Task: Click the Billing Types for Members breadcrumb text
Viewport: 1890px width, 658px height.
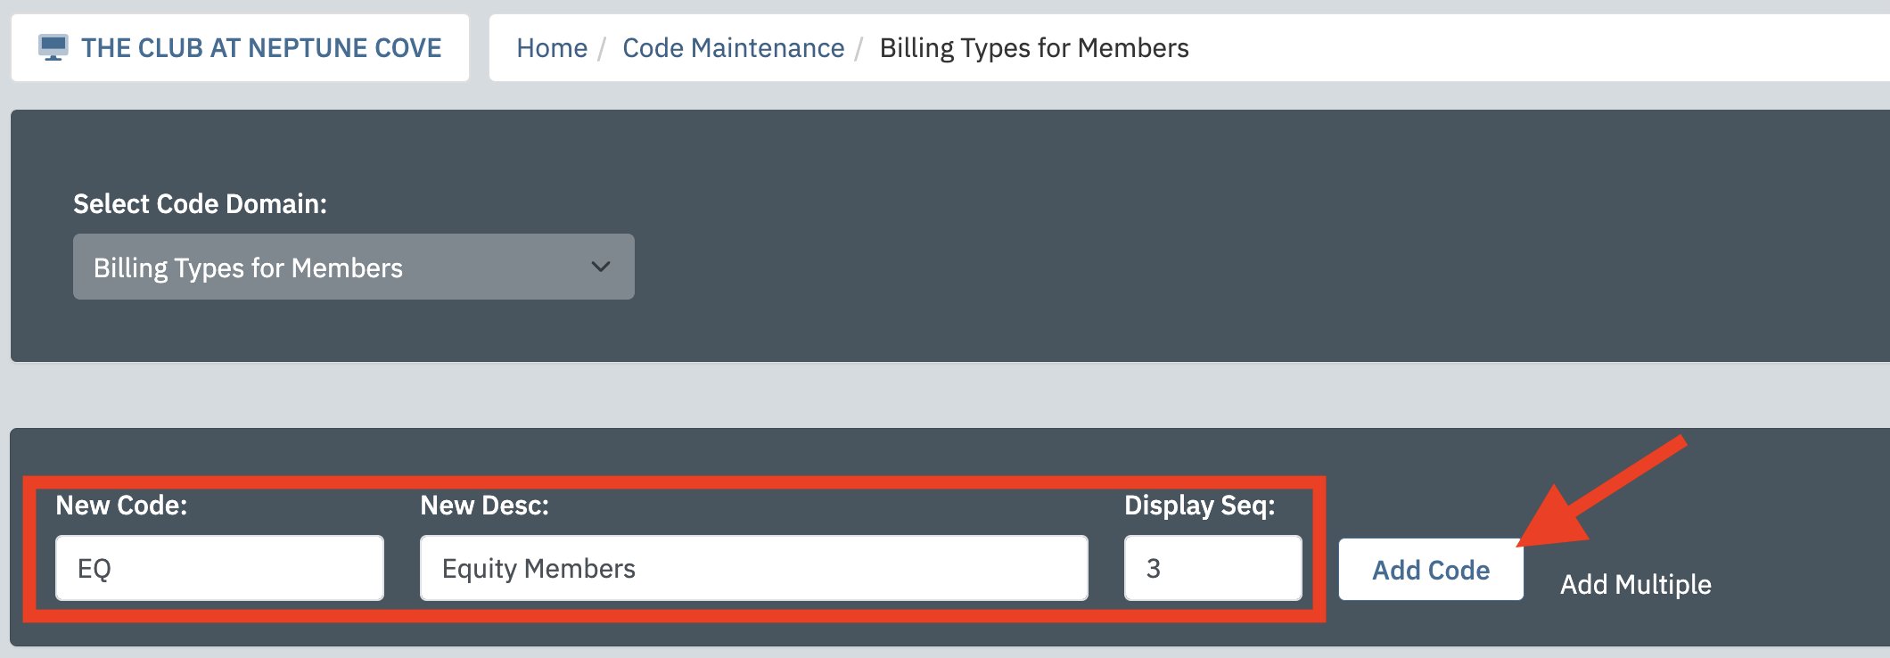Action: tap(1034, 47)
